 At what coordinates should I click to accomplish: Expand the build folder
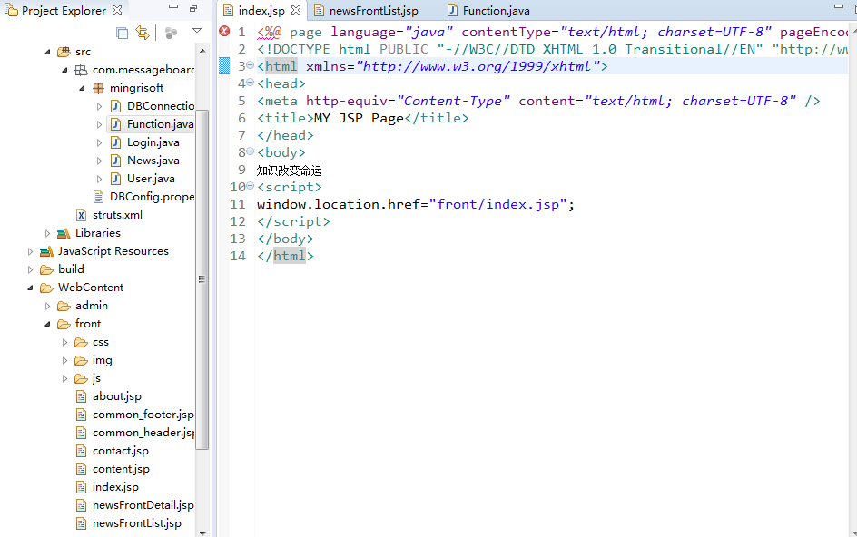[x=30, y=269]
